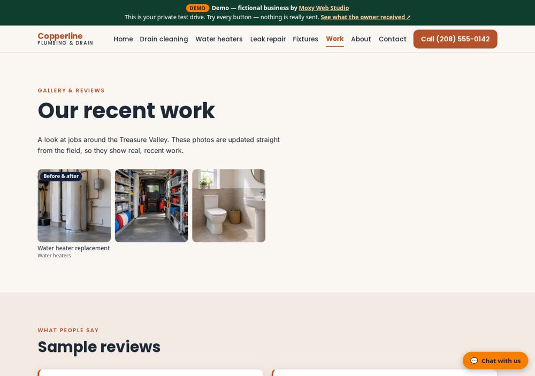This screenshot has width=535, height=376.
Task: Follow See what the owner received link
Action: 365,17
